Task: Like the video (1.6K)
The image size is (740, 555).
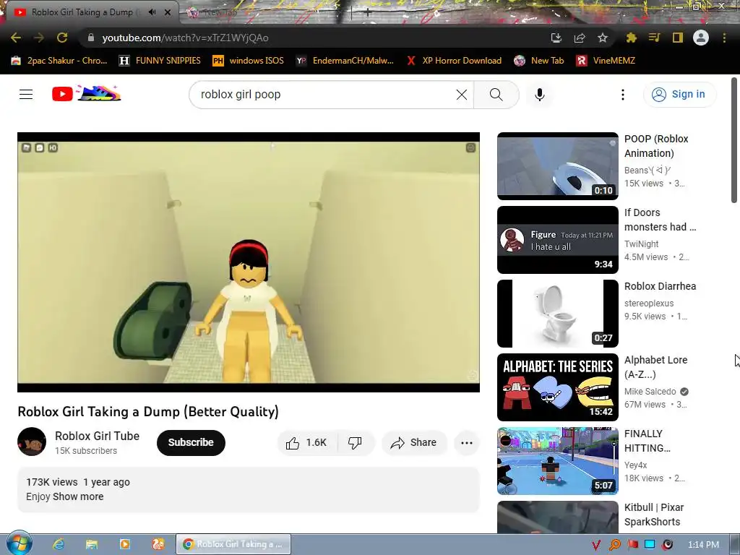Action: (306, 443)
